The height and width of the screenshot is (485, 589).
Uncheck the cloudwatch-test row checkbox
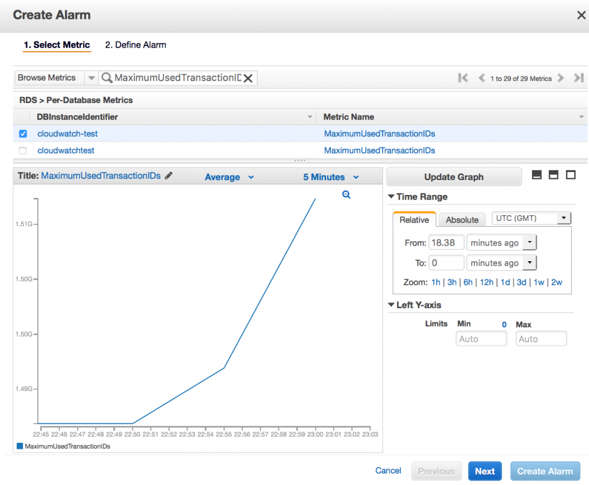click(23, 133)
